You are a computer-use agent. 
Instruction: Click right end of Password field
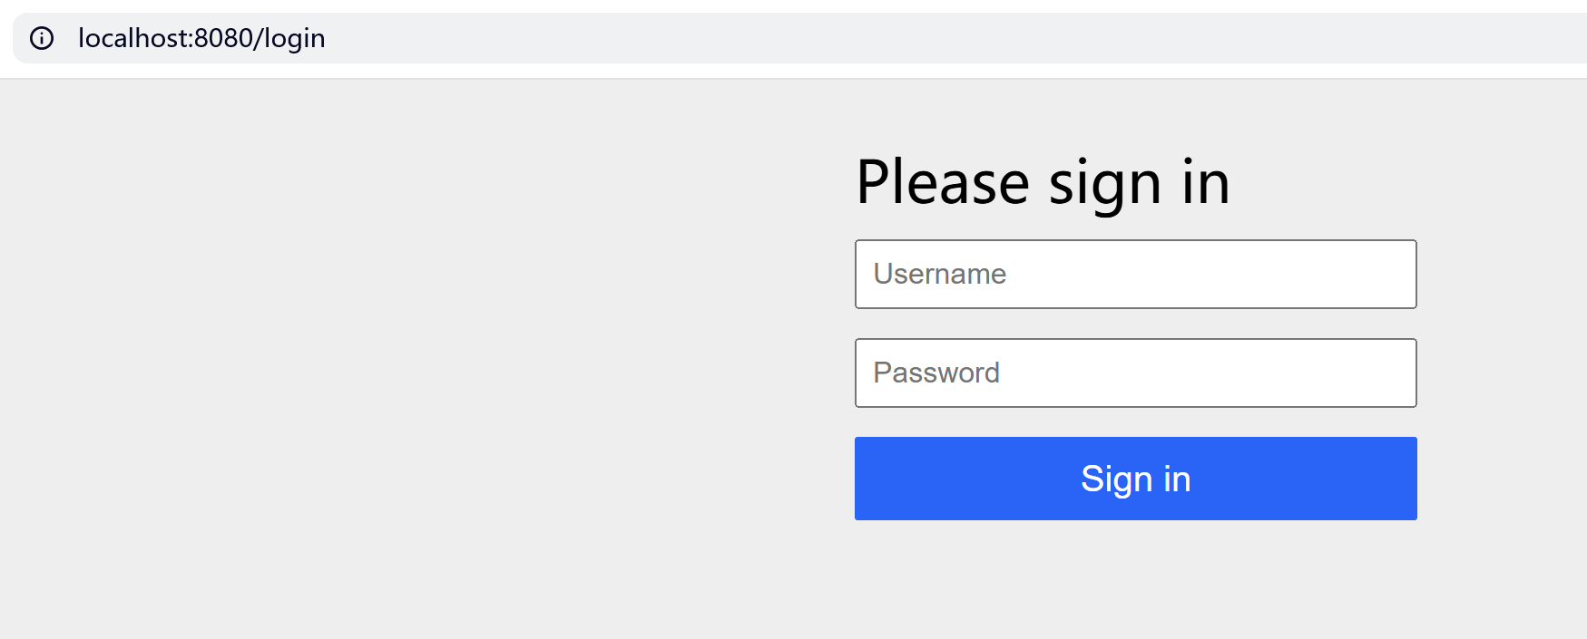pyautogui.click(x=1388, y=373)
